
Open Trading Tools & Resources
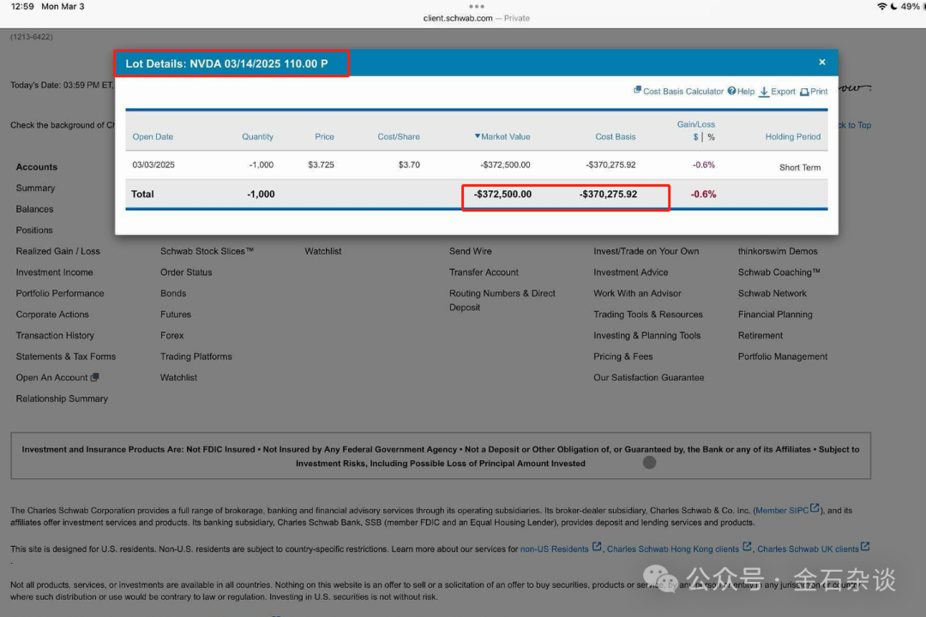tap(648, 314)
